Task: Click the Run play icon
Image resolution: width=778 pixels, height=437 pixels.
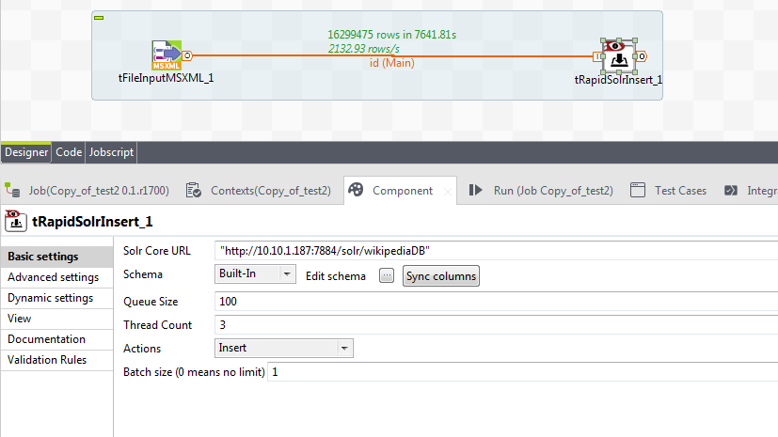Action: click(x=475, y=190)
